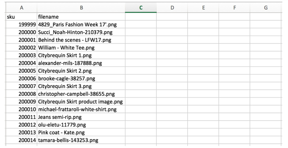
Task: Click 'brooke-cagle-38257.png' filename cell
Action: [81, 79]
